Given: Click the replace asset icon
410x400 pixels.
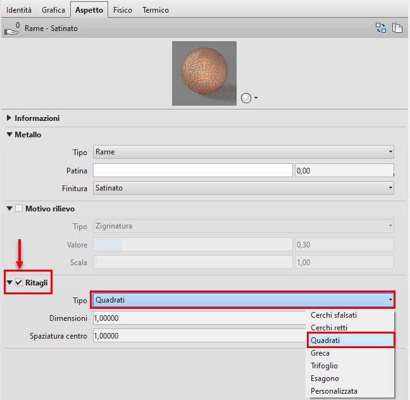Looking at the screenshot, I should pyautogui.click(x=381, y=28).
